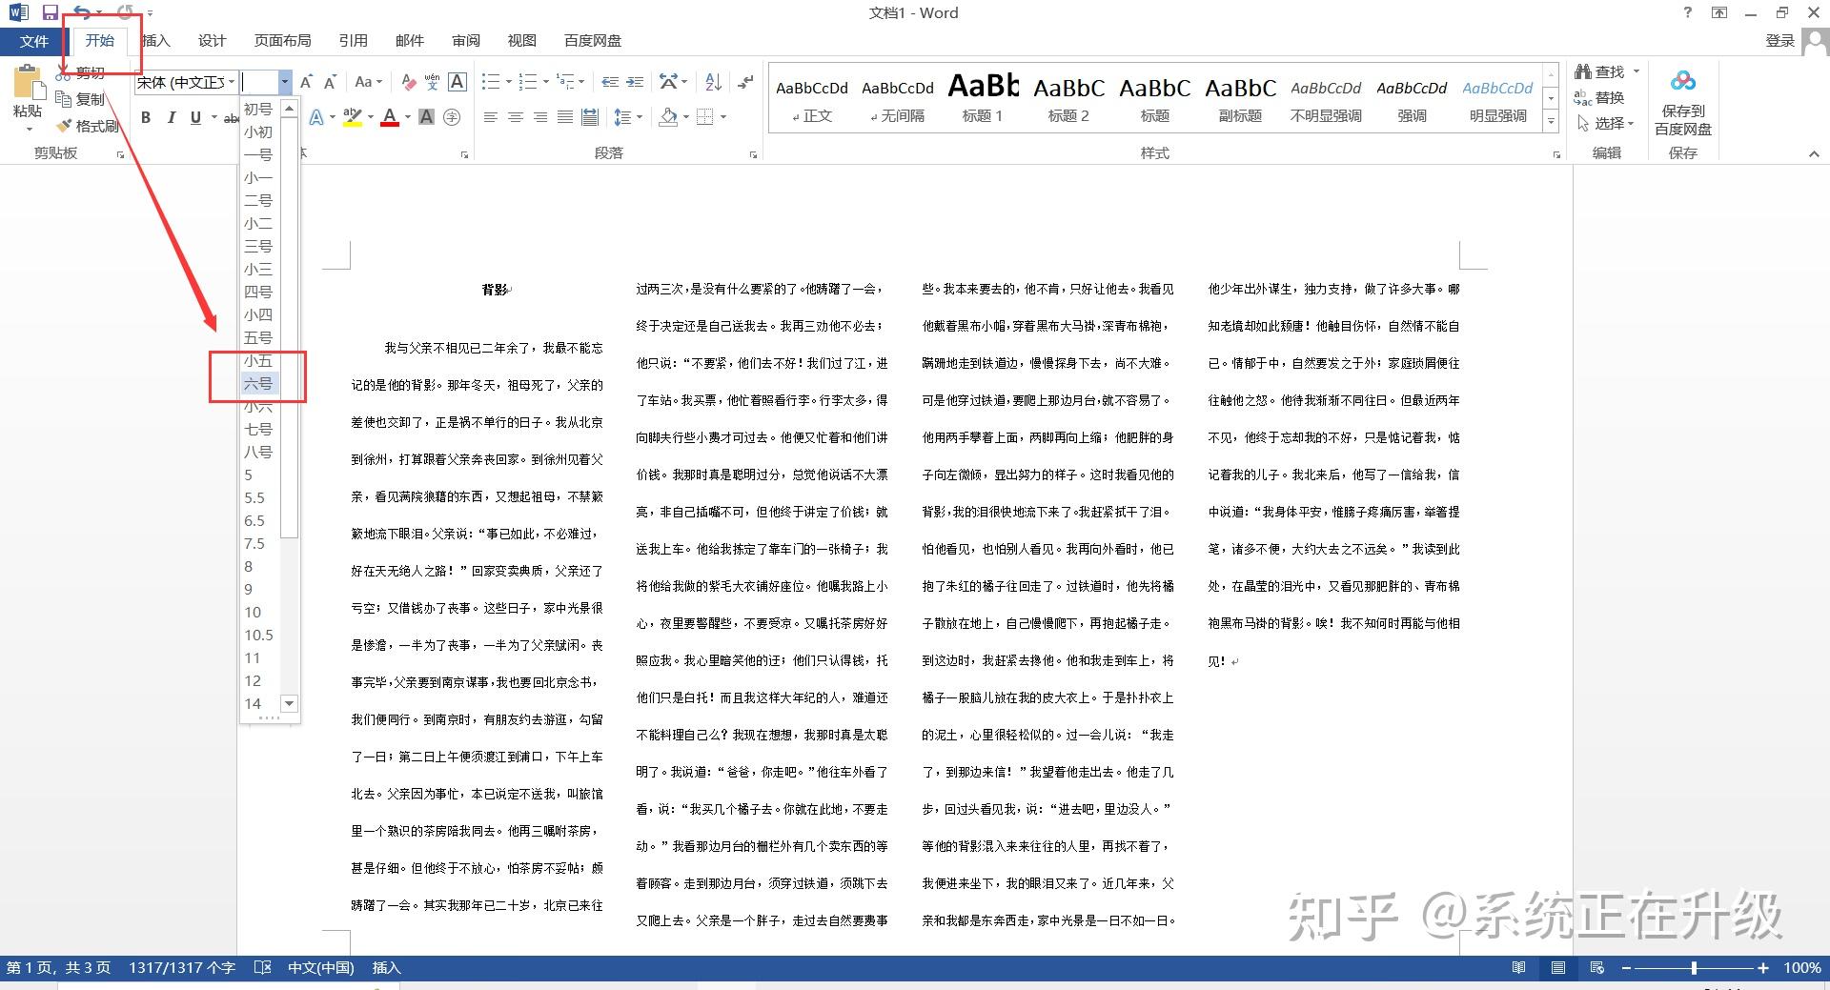The height and width of the screenshot is (990, 1830).
Task: Toggle Underline formatting
Action: coord(195,117)
